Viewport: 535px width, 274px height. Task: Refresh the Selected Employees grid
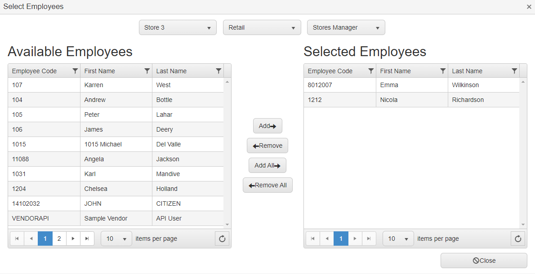(x=518, y=239)
